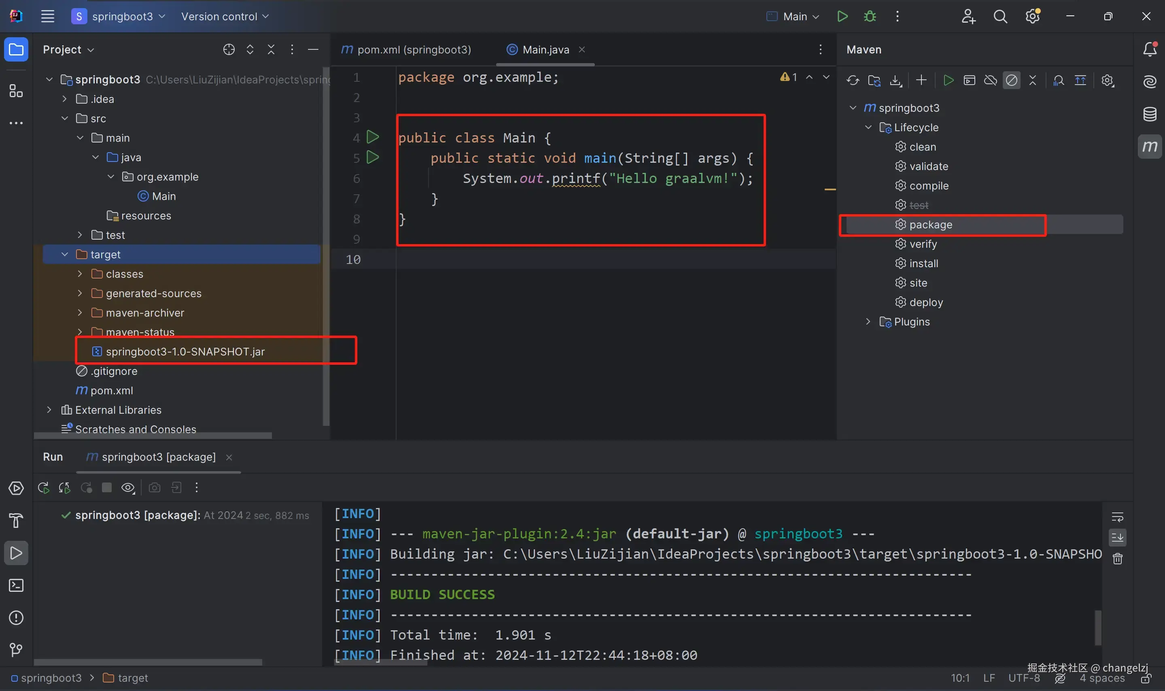The image size is (1165, 691).
Task: Open the Version control menu
Action: pos(225,16)
